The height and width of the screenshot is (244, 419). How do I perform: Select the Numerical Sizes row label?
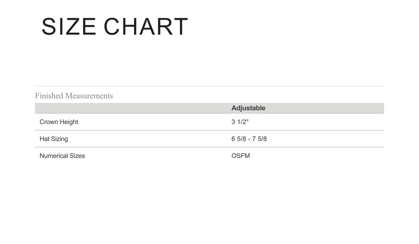[x=62, y=156]
